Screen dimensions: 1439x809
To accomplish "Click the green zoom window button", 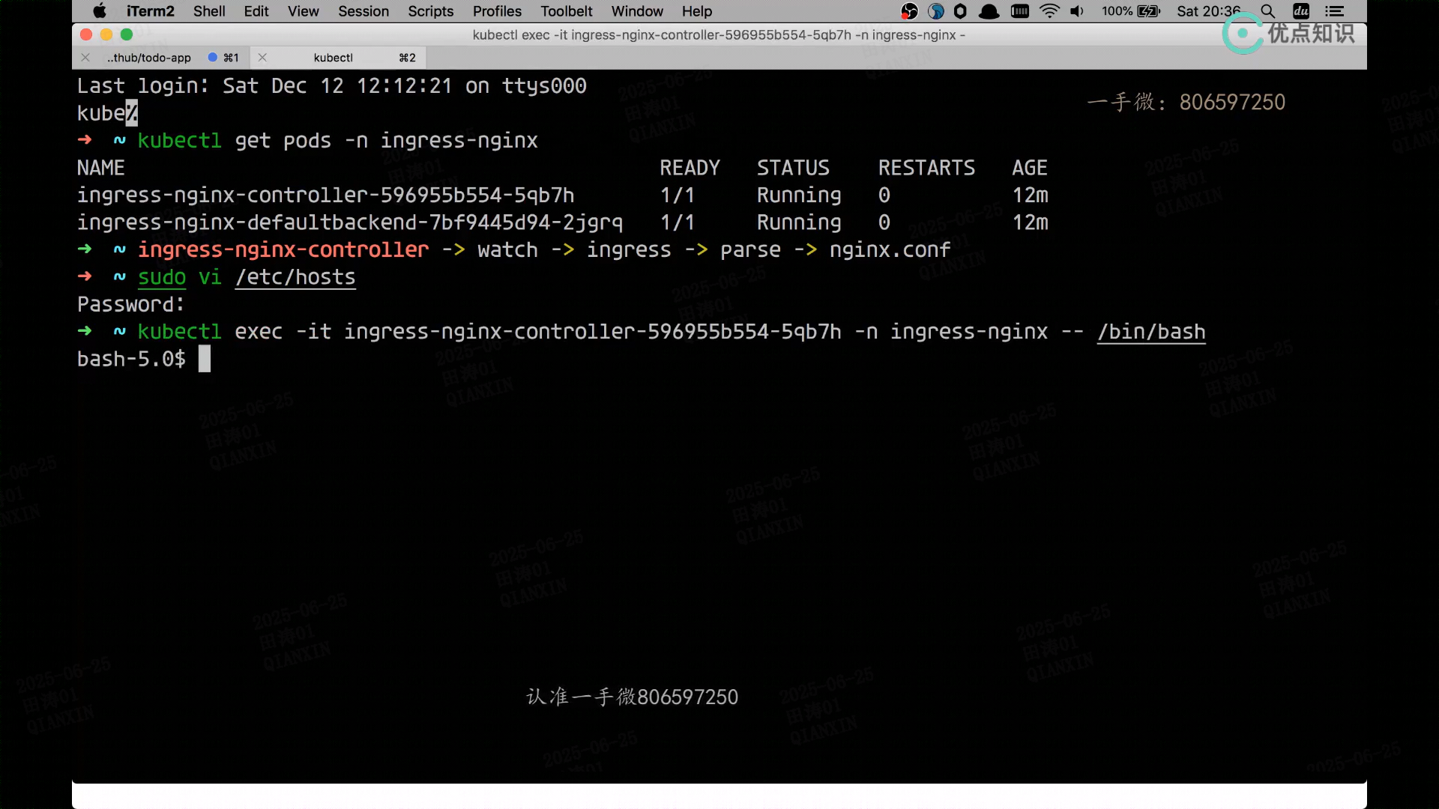I will (127, 34).
